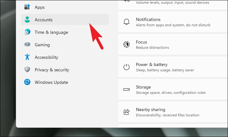The height and width of the screenshot is (137, 228).
Task: Click the Privacy shield icon
Action: [x=27, y=69]
